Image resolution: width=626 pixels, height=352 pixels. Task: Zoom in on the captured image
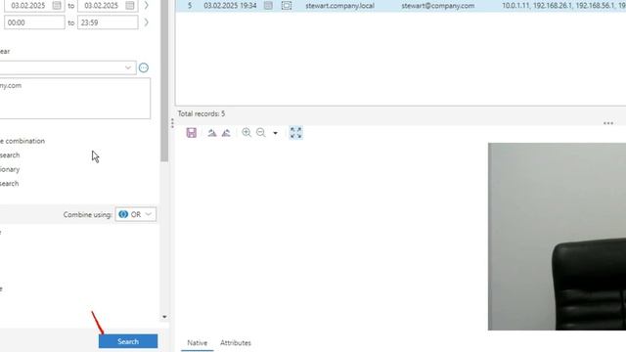246,133
